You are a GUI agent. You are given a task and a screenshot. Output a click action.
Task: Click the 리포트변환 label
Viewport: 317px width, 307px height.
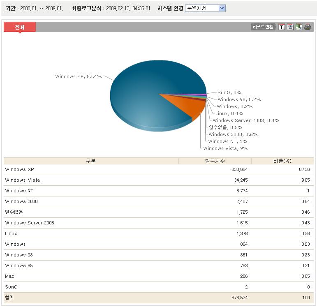coord(263,27)
